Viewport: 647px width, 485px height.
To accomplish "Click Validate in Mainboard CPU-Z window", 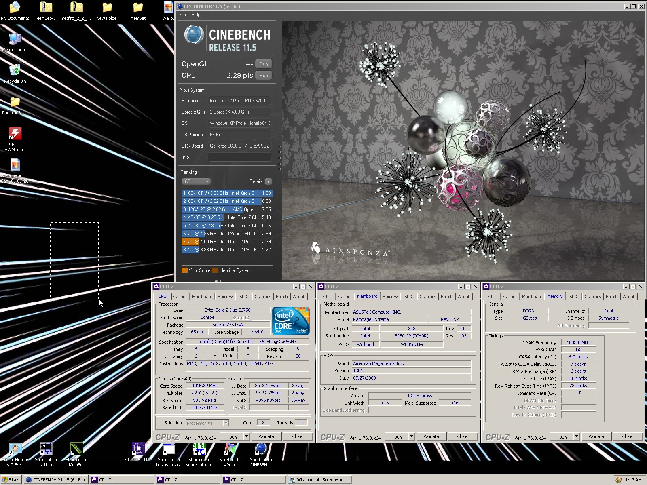I will pyautogui.click(x=431, y=436).
